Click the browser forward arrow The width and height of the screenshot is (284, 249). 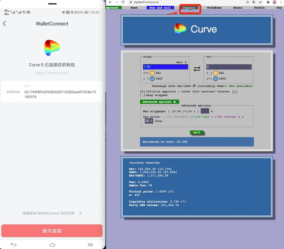[117, 2]
